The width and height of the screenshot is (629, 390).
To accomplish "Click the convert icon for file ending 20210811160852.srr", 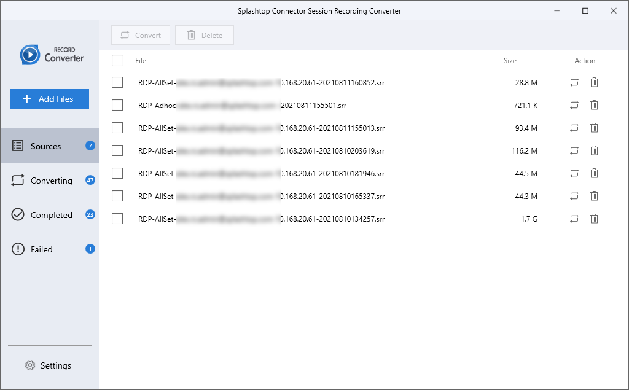I will (x=574, y=82).
